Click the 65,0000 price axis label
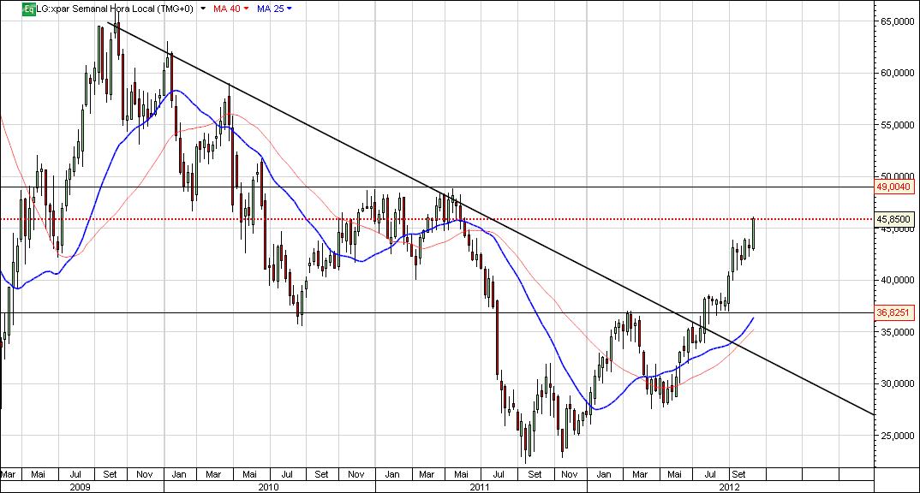 897,21
